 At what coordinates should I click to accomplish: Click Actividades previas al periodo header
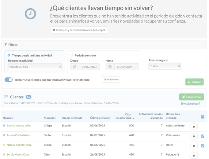tap(150, 116)
